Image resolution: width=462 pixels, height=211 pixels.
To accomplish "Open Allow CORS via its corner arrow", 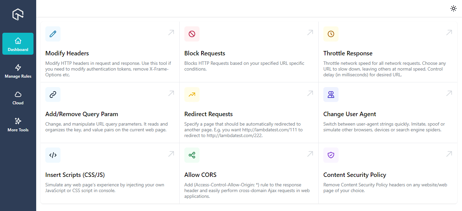I will coord(310,154).
